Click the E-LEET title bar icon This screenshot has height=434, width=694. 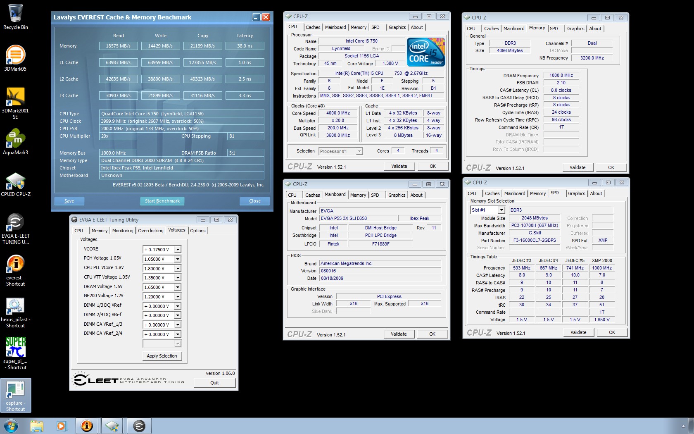pyautogui.click(x=74, y=220)
